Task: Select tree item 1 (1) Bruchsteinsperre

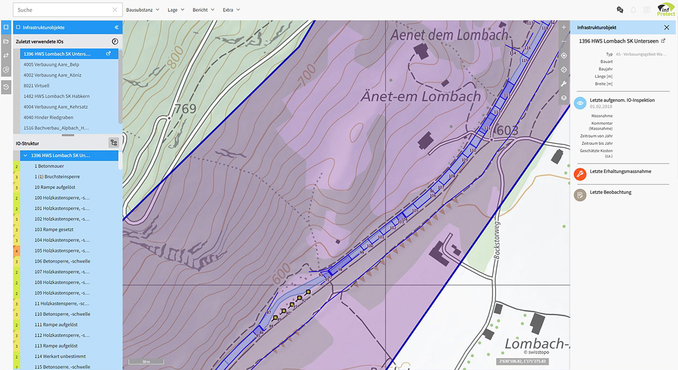Action: tap(69, 177)
